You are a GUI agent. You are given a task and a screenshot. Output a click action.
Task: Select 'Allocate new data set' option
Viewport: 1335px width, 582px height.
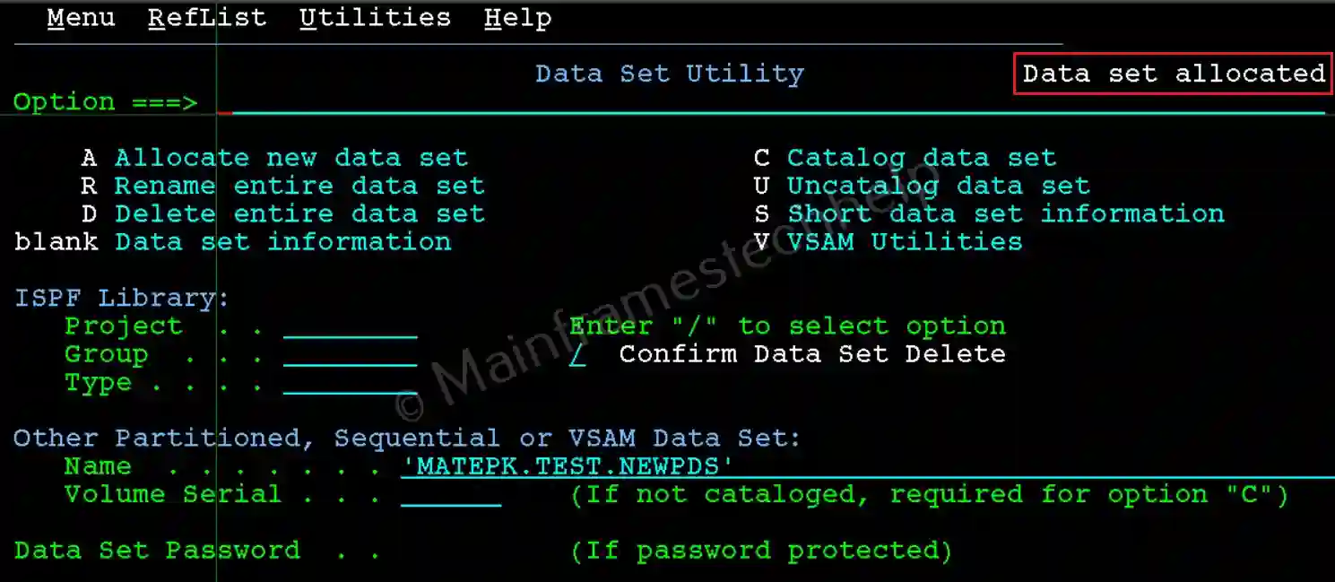coord(290,158)
